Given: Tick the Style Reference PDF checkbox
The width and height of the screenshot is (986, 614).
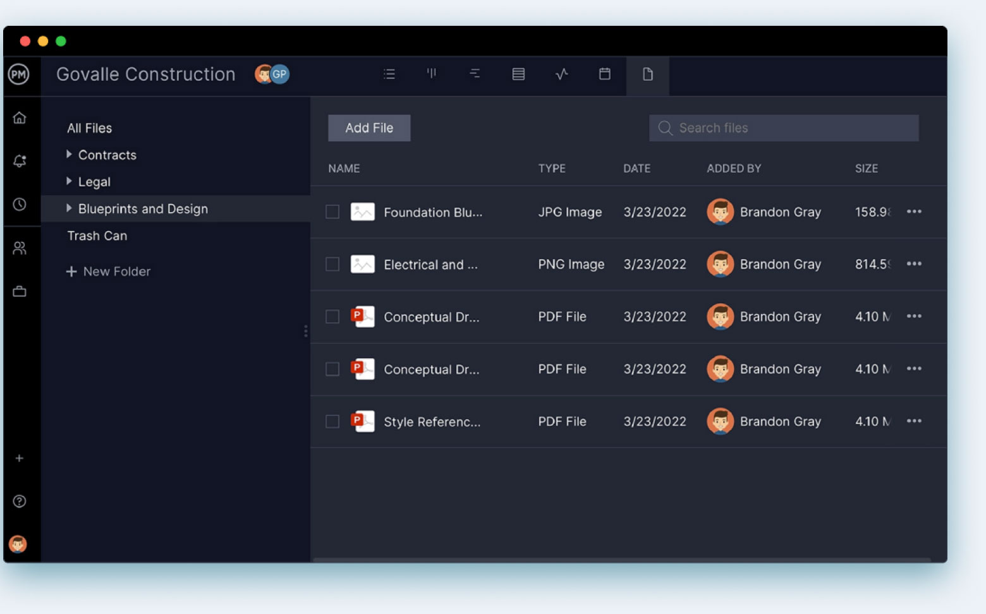Looking at the screenshot, I should tap(332, 421).
